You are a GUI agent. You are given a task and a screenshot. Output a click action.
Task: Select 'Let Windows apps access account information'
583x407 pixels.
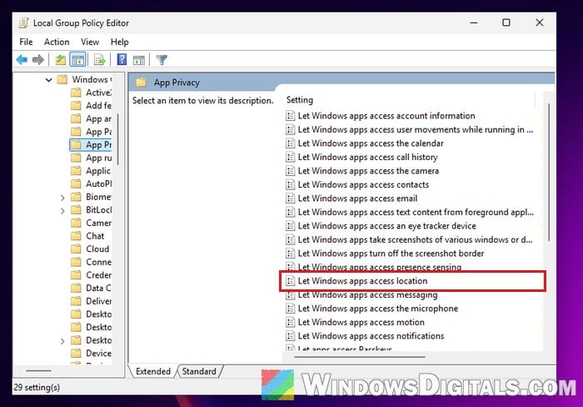pos(381,116)
